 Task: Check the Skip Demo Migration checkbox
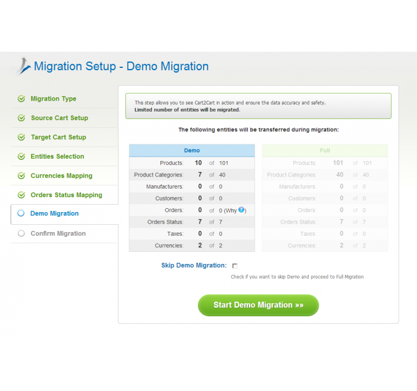(x=235, y=266)
